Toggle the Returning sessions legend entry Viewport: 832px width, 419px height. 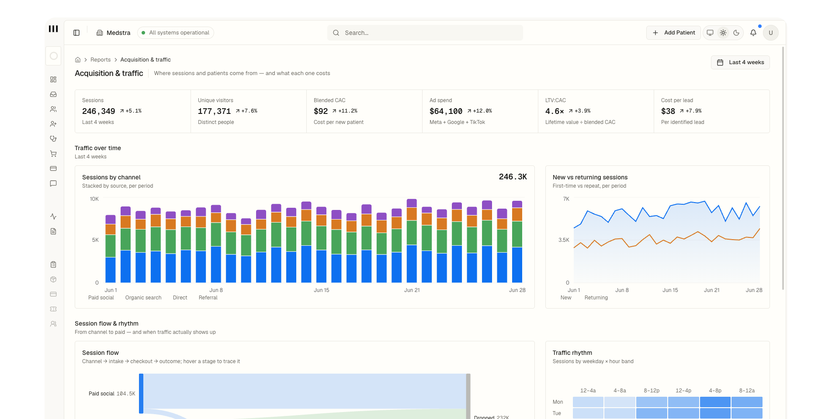point(596,298)
